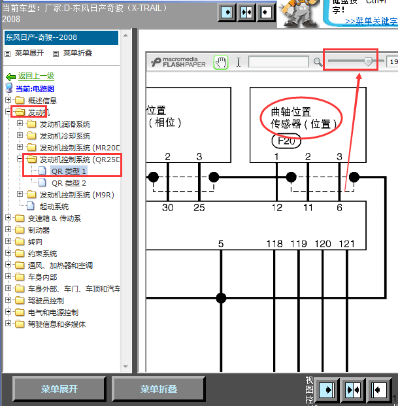Click the mechanic mascot image
This screenshot has height=406, width=398.
coord(299,13)
